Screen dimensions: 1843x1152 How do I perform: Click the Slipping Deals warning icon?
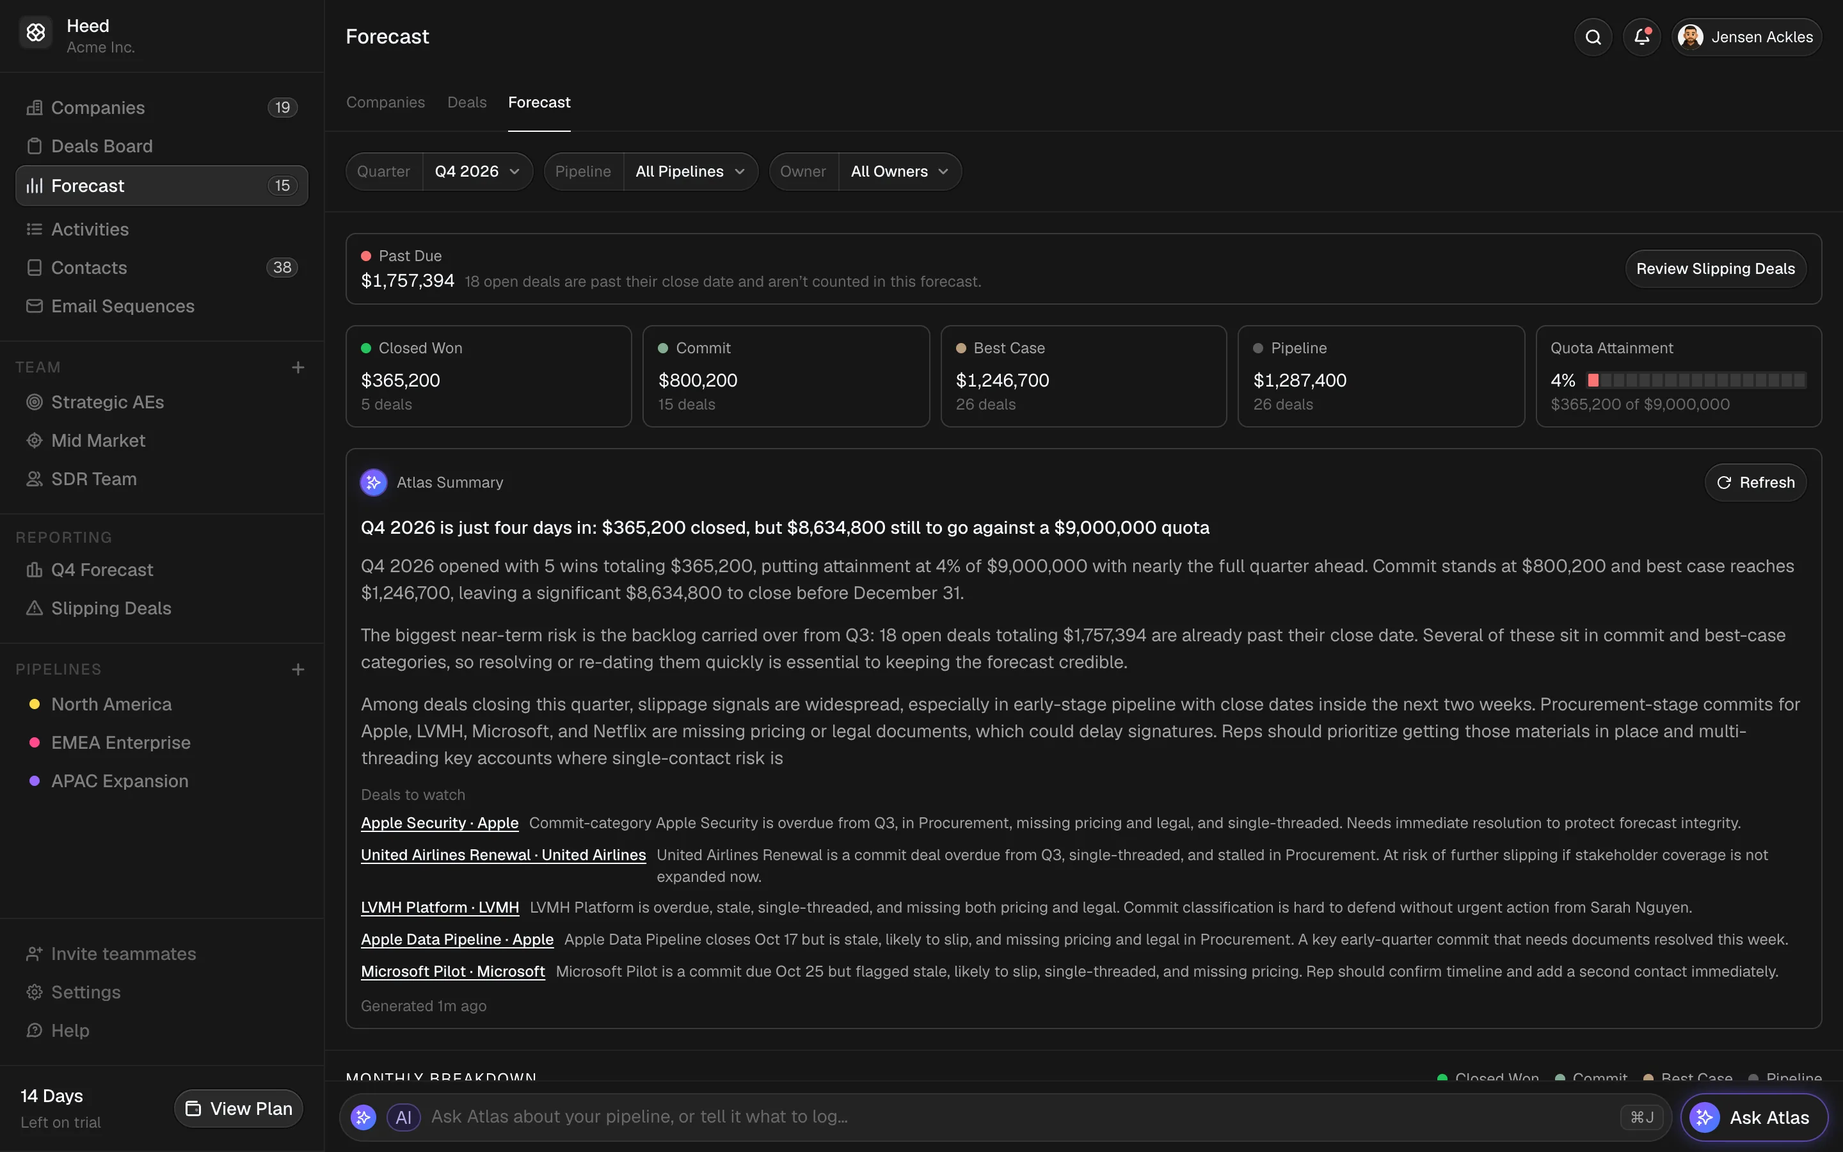(x=35, y=608)
